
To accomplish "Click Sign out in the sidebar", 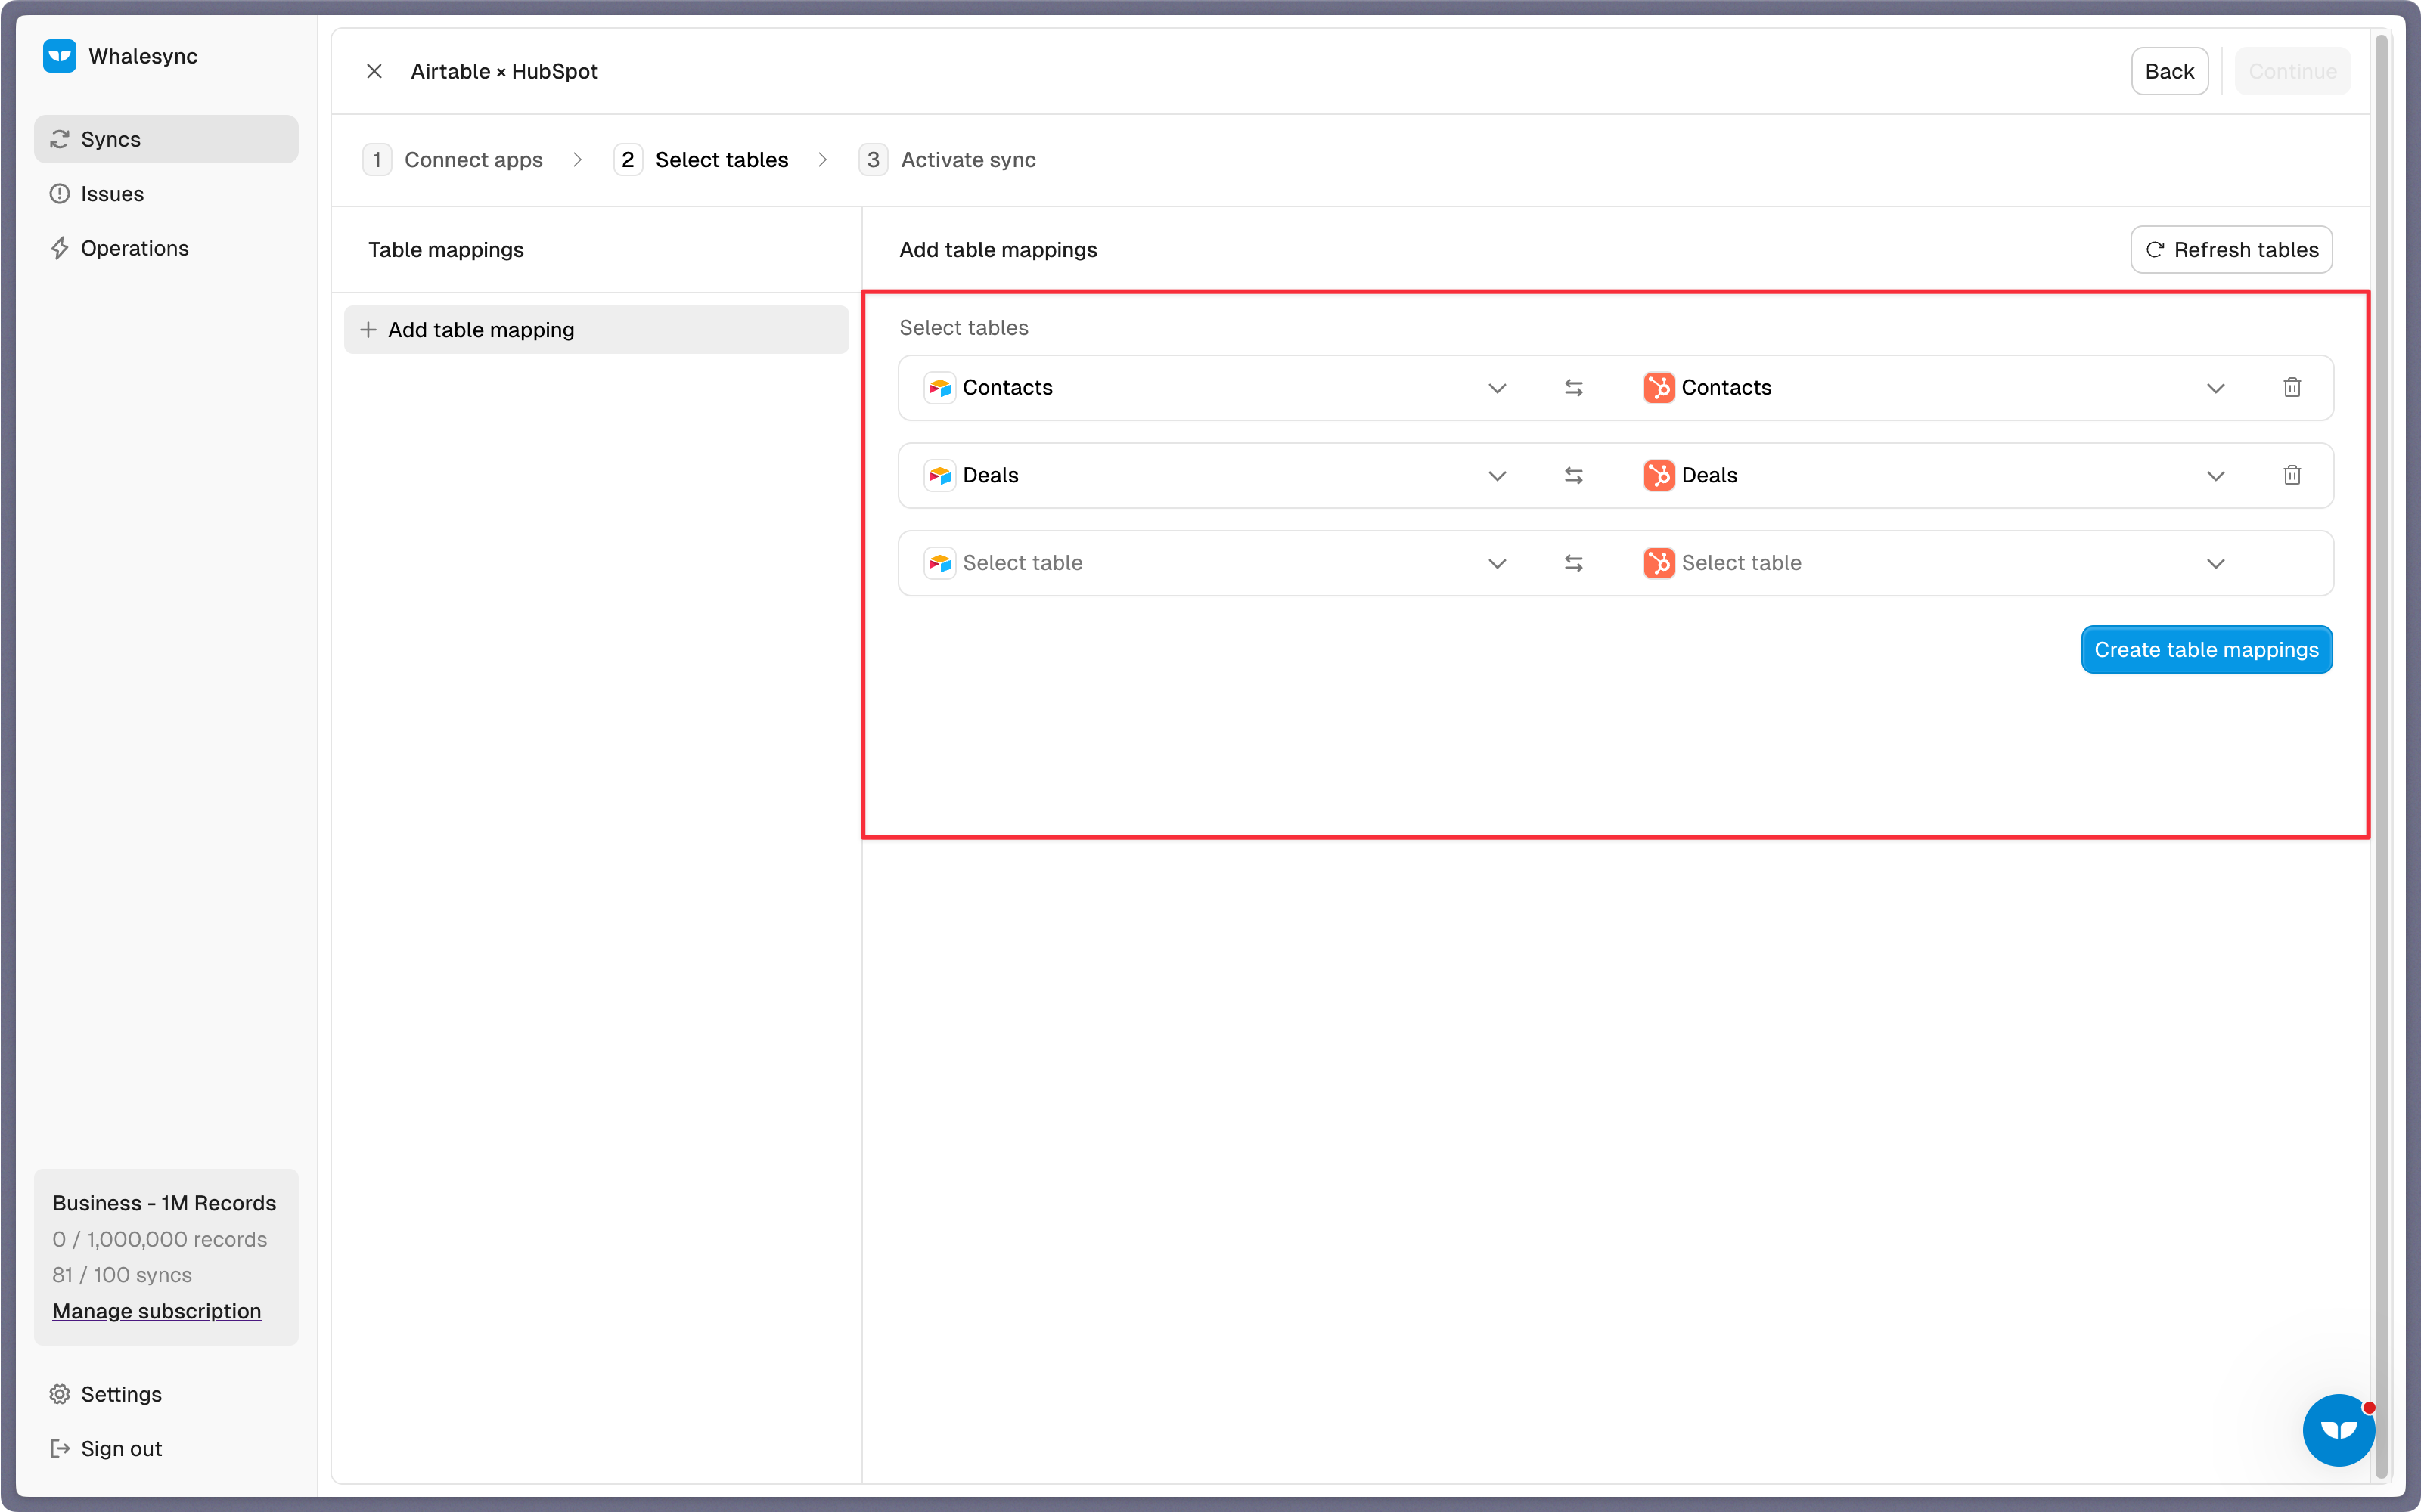I will coord(166,1448).
